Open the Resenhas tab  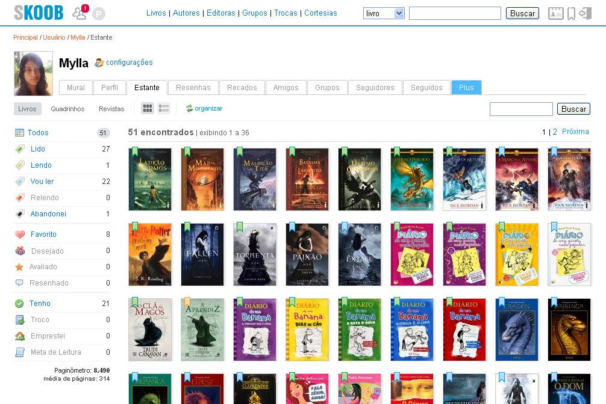193,88
